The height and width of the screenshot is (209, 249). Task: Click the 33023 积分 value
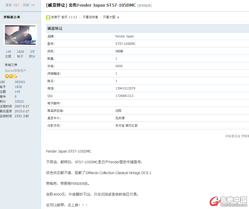point(19,102)
